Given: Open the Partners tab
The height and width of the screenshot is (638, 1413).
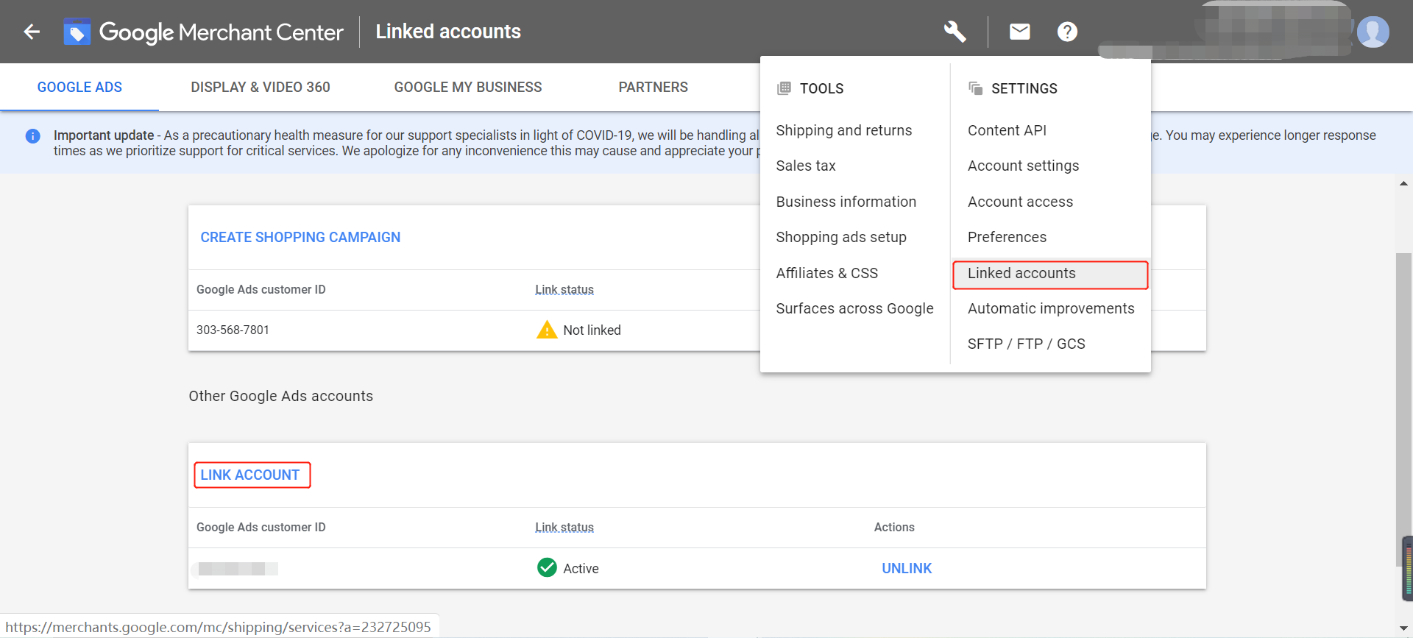Looking at the screenshot, I should coord(653,87).
